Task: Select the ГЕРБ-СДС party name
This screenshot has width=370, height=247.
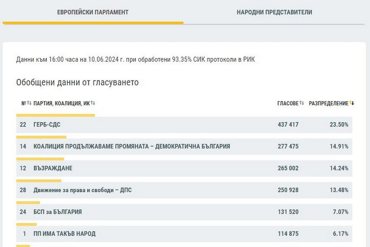Action: point(47,125)
